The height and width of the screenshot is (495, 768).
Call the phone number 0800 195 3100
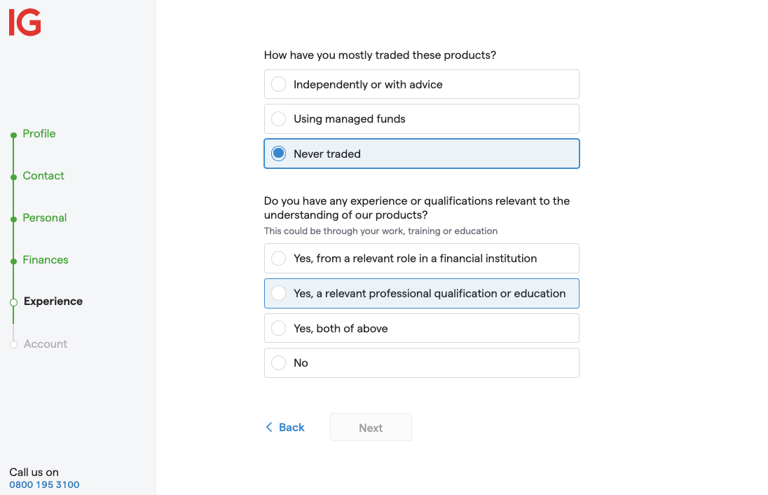(x=44, y=484)
